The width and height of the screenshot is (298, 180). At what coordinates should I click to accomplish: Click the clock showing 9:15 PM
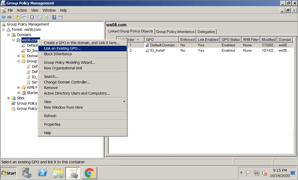click(280, 170)
